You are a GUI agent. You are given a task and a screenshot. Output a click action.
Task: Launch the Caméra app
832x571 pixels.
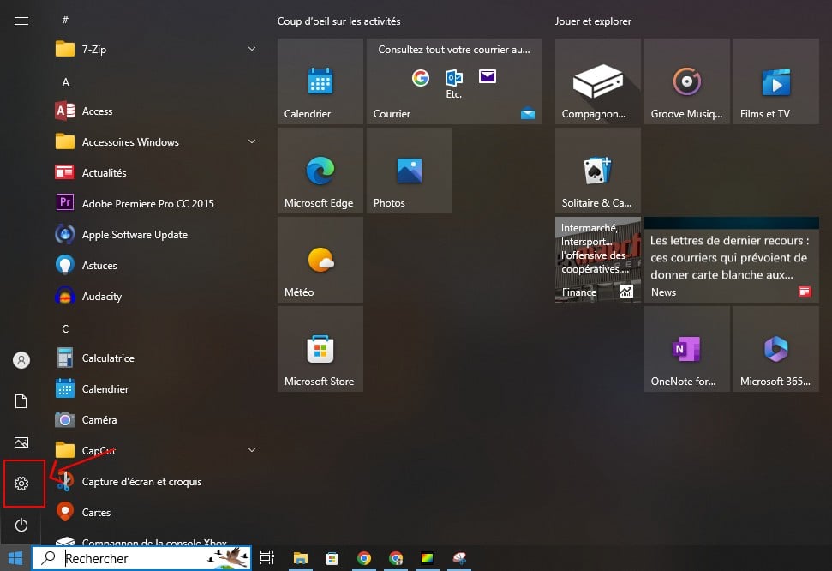(x=157, y=419)
